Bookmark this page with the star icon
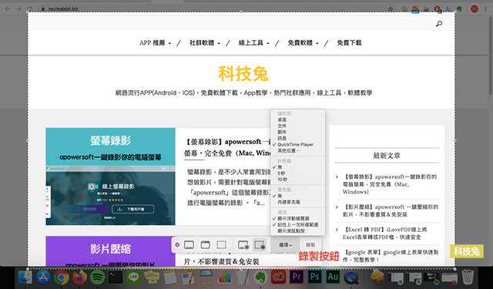The height and width of the screenshot is (289, 493). click(x=391, y=9)
